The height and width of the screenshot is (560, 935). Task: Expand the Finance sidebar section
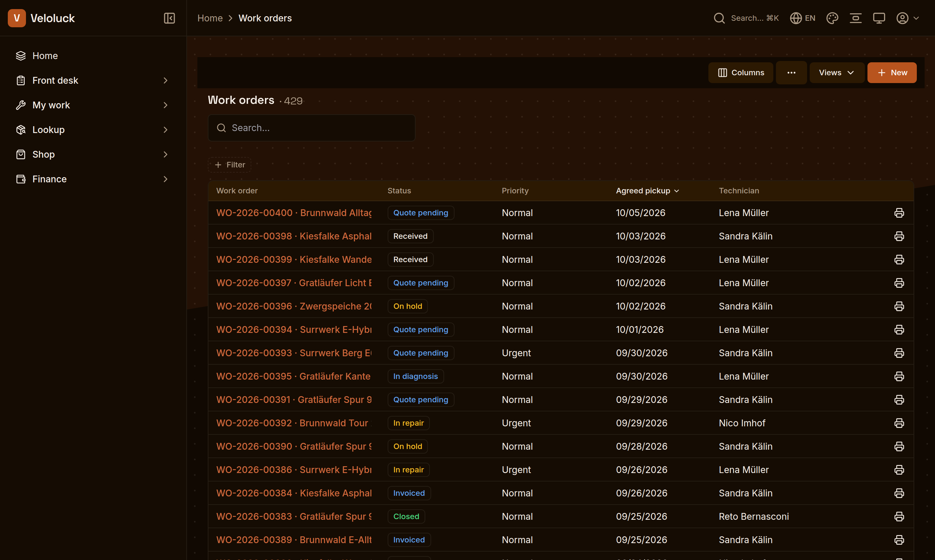point(93,179)
